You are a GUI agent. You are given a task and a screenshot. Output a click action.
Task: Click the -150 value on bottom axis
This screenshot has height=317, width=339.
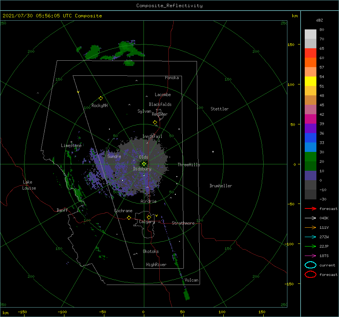tap(22, 312)
